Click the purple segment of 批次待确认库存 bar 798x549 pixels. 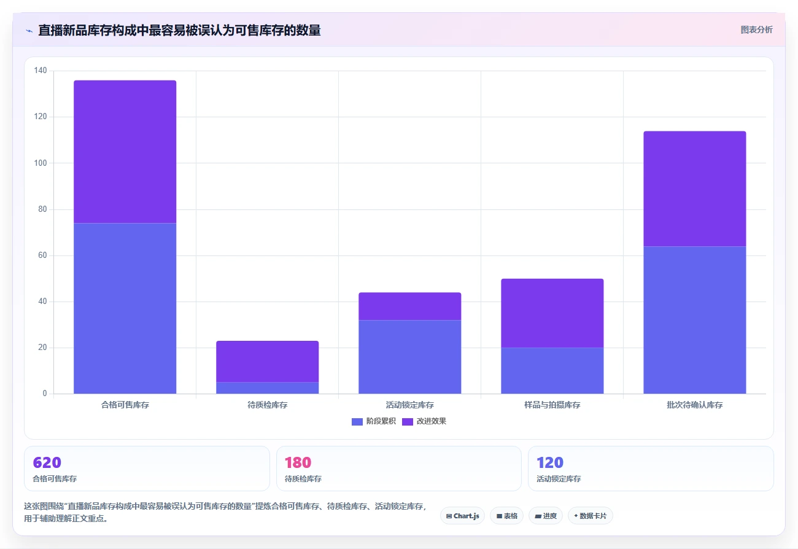coord(694,189)
